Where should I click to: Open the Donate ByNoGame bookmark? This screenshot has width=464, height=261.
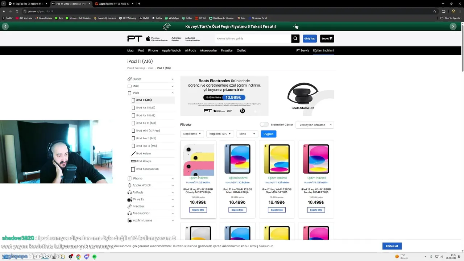pyautogui.click(x=105, y=18)
